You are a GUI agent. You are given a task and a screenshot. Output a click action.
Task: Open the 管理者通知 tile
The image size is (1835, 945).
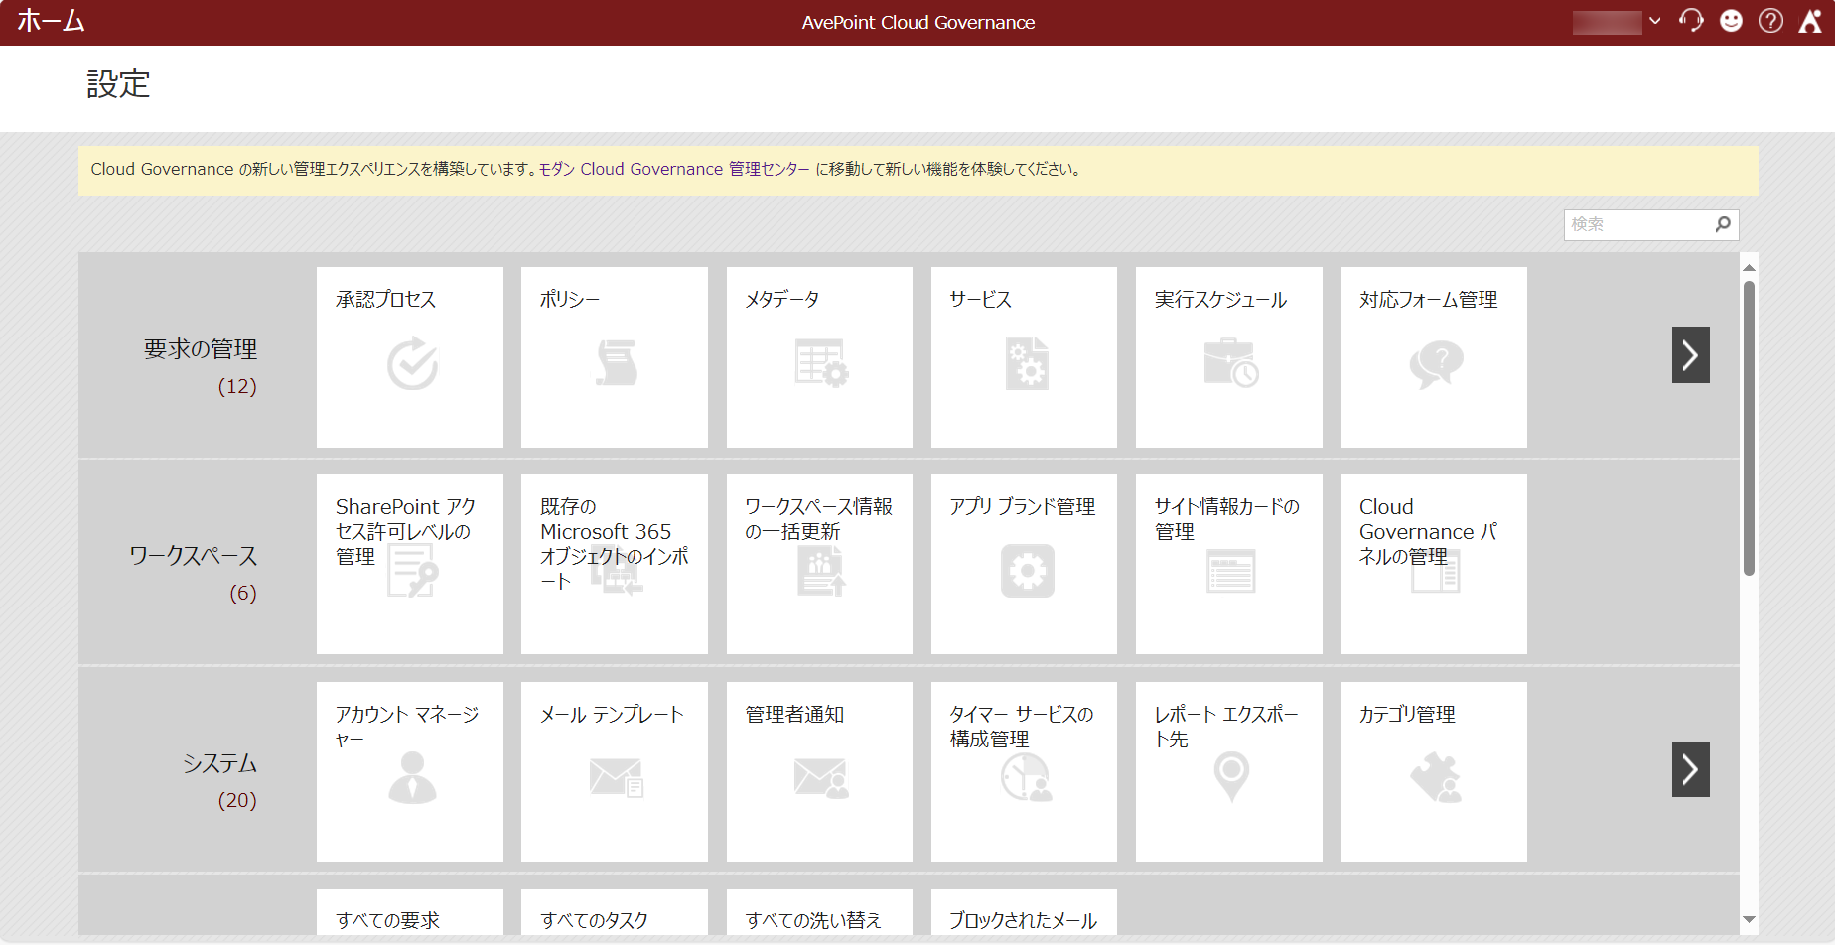[819, 771]
